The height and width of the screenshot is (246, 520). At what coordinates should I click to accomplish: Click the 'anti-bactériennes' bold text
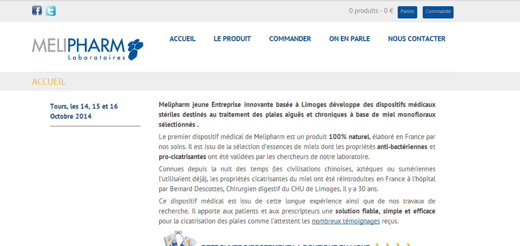coord(402,146)
